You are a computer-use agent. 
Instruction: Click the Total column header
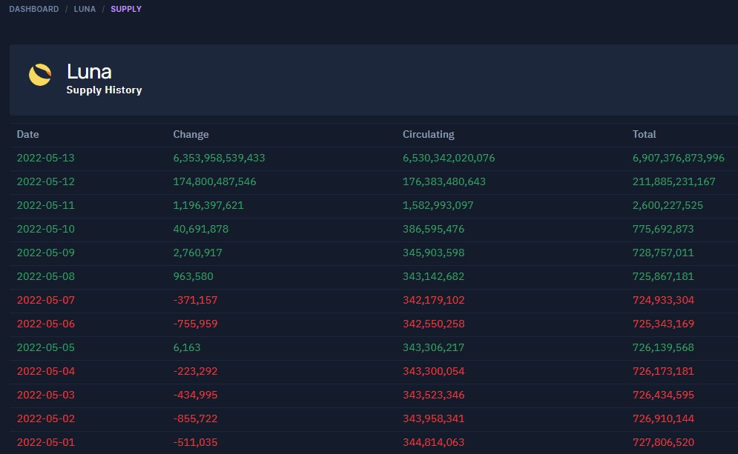click(x=644, y=134)
